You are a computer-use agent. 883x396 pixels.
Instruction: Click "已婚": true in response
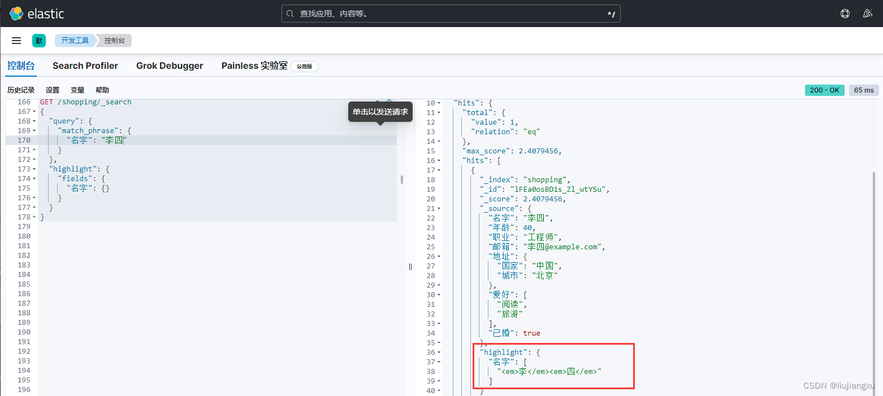514,333
